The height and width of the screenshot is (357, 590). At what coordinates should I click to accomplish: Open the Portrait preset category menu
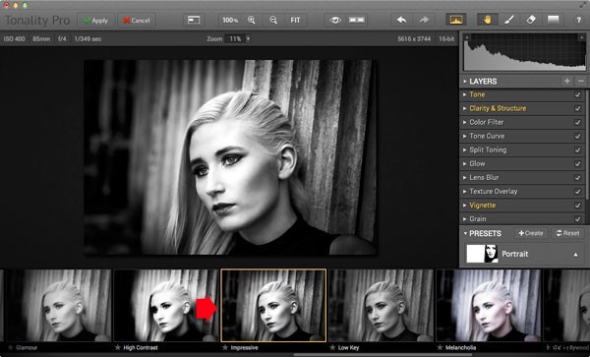(x=575, y=255)
